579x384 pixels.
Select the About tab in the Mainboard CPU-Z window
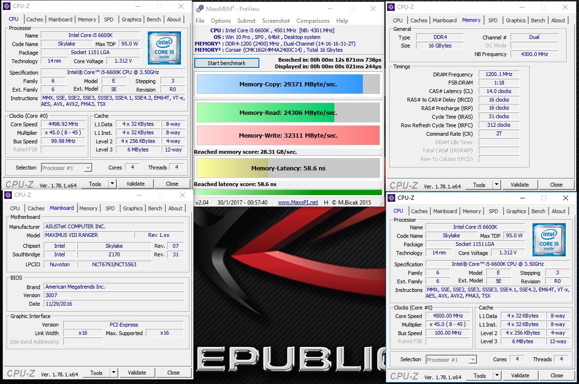point(176,208)
